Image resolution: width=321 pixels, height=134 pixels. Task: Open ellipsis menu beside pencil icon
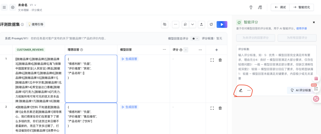pos(249,90)
